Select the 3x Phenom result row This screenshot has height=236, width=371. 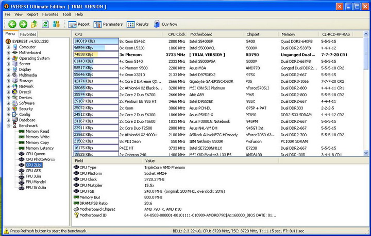point(217,55)
